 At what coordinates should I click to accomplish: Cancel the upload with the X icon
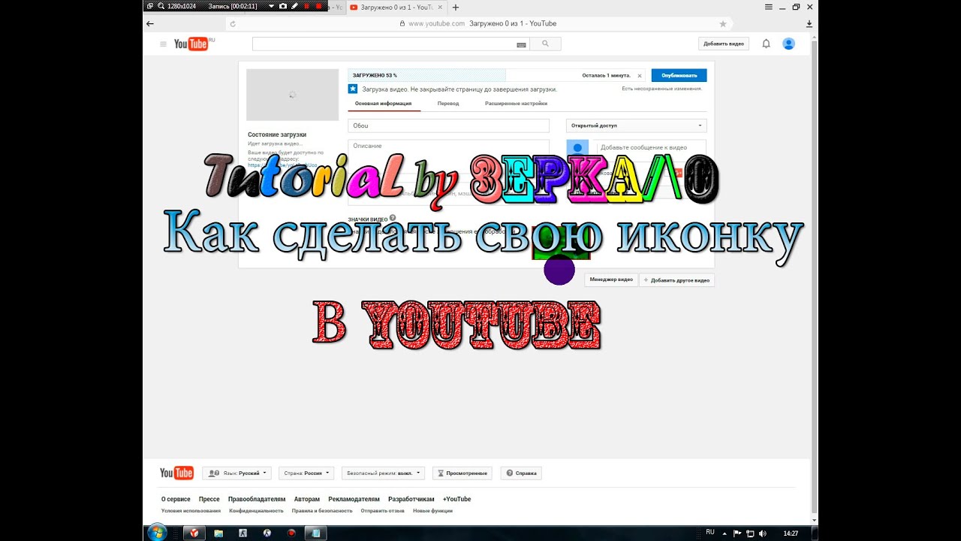(x=640, y=75)
